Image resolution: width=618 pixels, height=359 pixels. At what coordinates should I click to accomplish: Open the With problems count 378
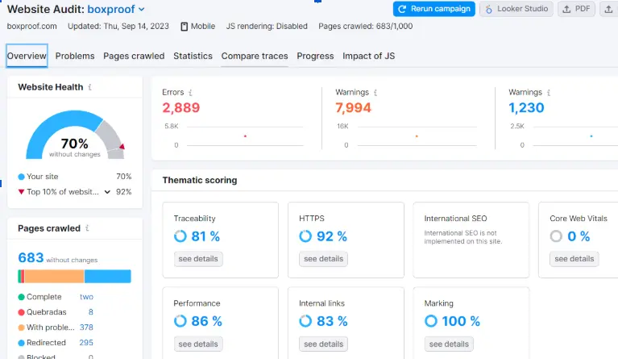[x=86, y=328]
